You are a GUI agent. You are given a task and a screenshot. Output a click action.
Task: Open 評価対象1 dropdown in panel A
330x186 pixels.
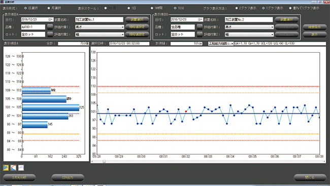pos(100,27)
